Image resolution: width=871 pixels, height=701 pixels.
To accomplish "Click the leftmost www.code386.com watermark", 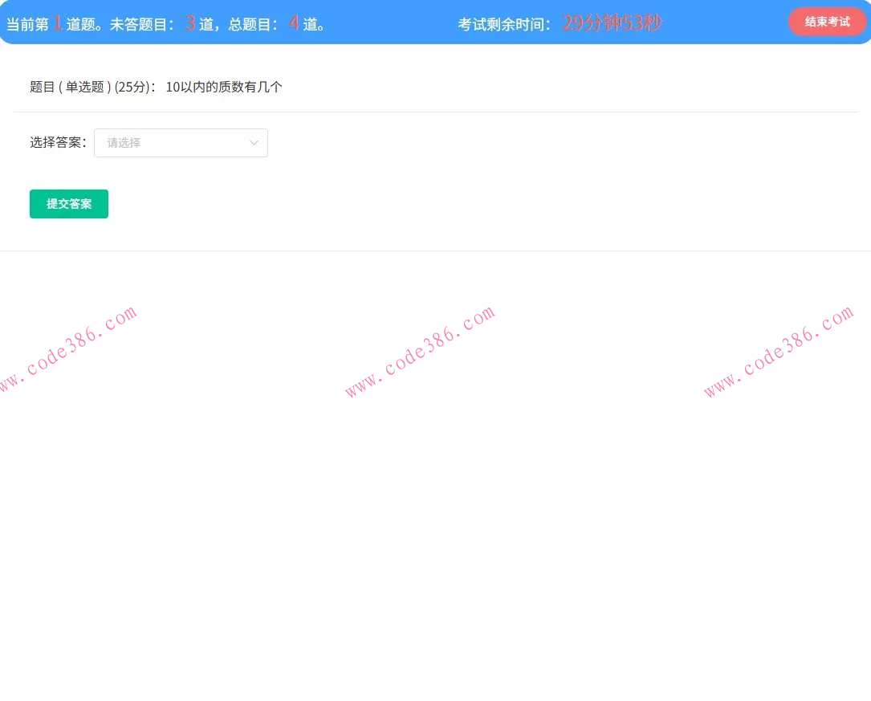I will point(68,351).
